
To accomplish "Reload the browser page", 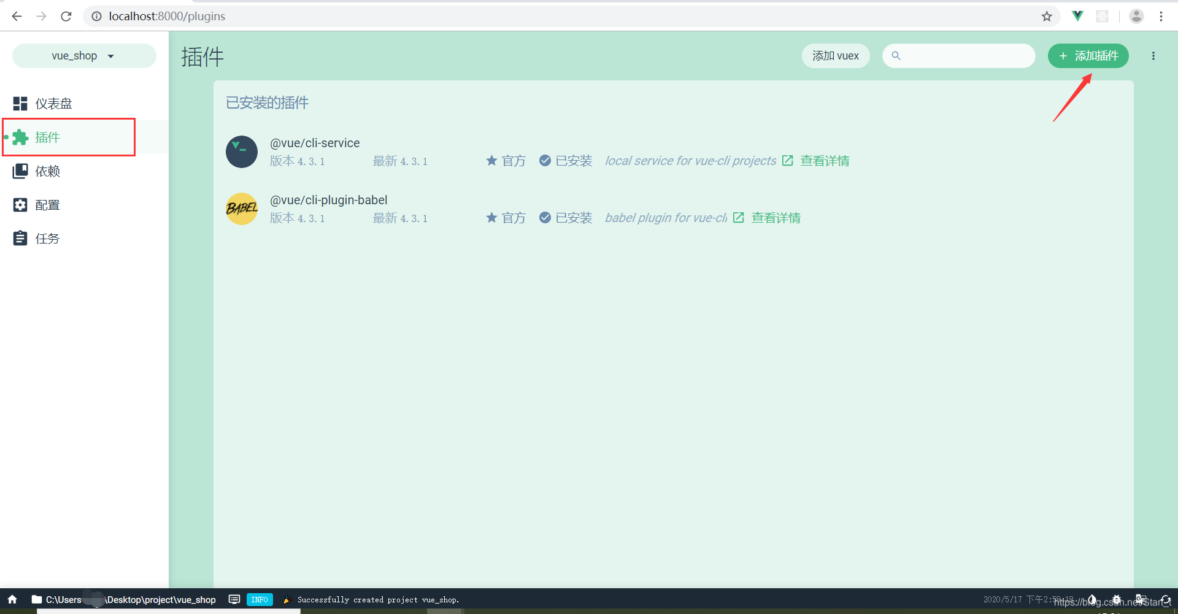I will 66,17.
